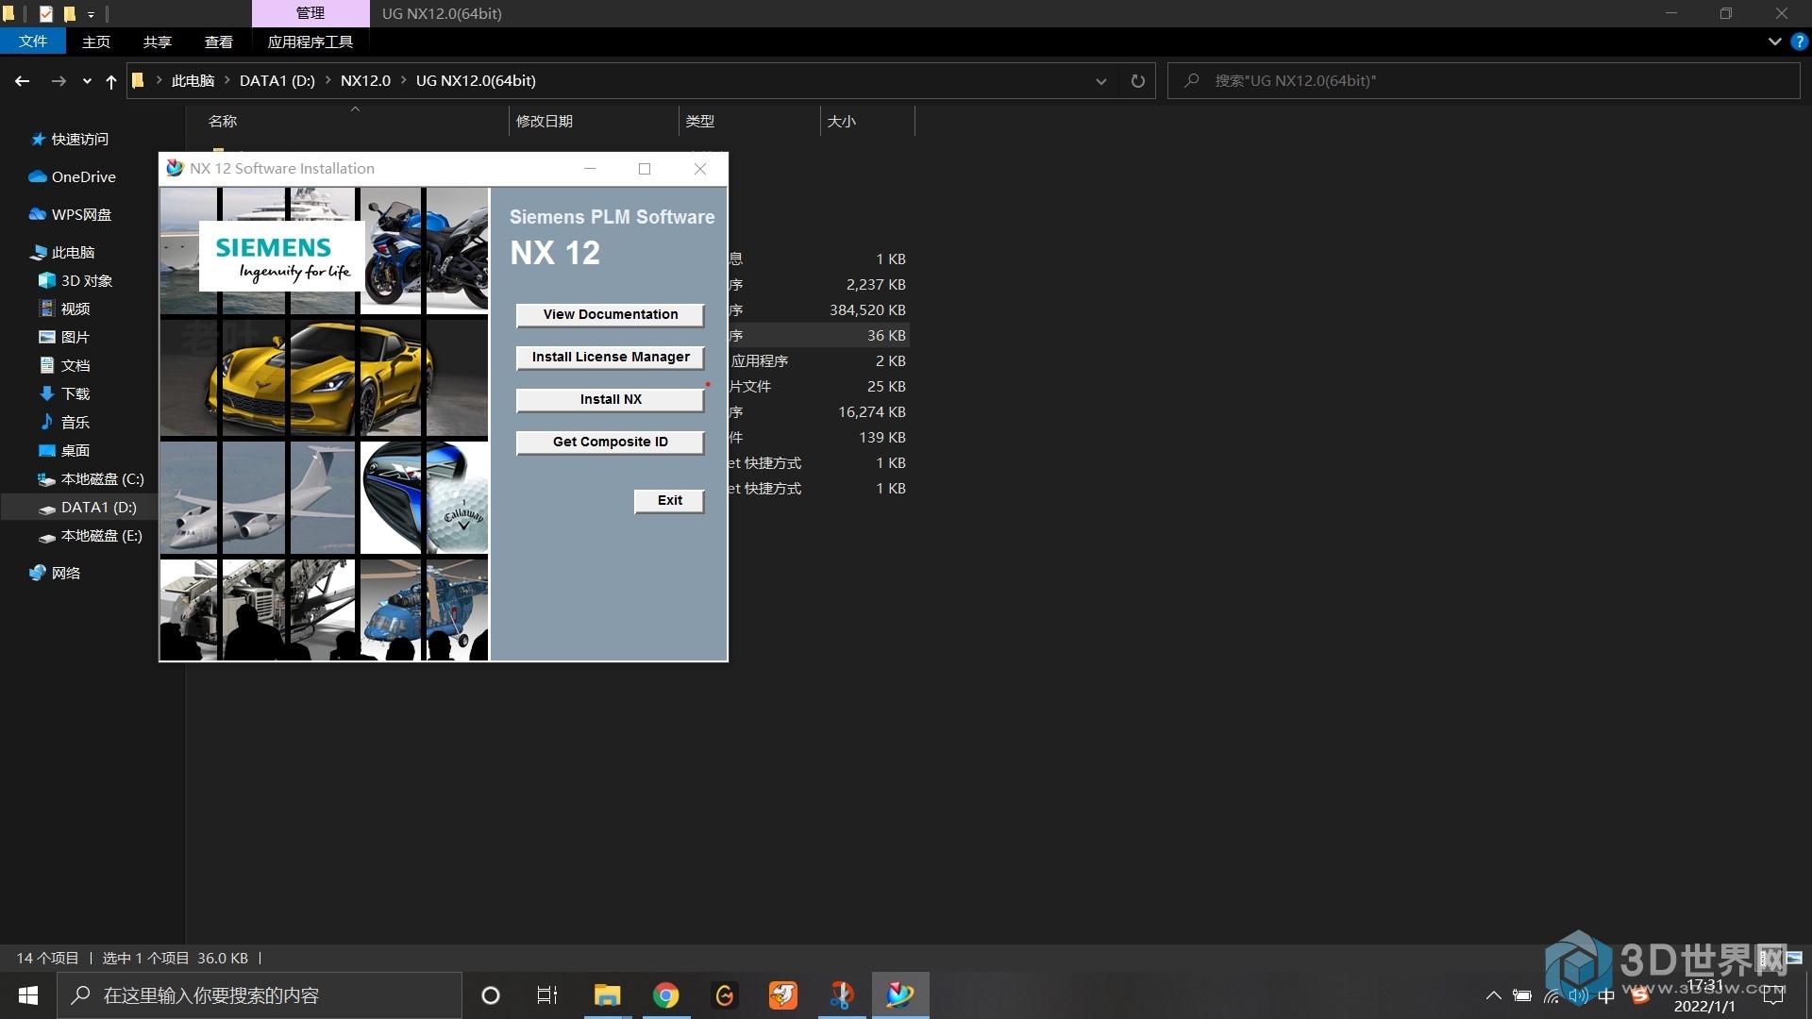Sort files by the 类型 column
1812x1019 pixels.
tap(700, 121)
